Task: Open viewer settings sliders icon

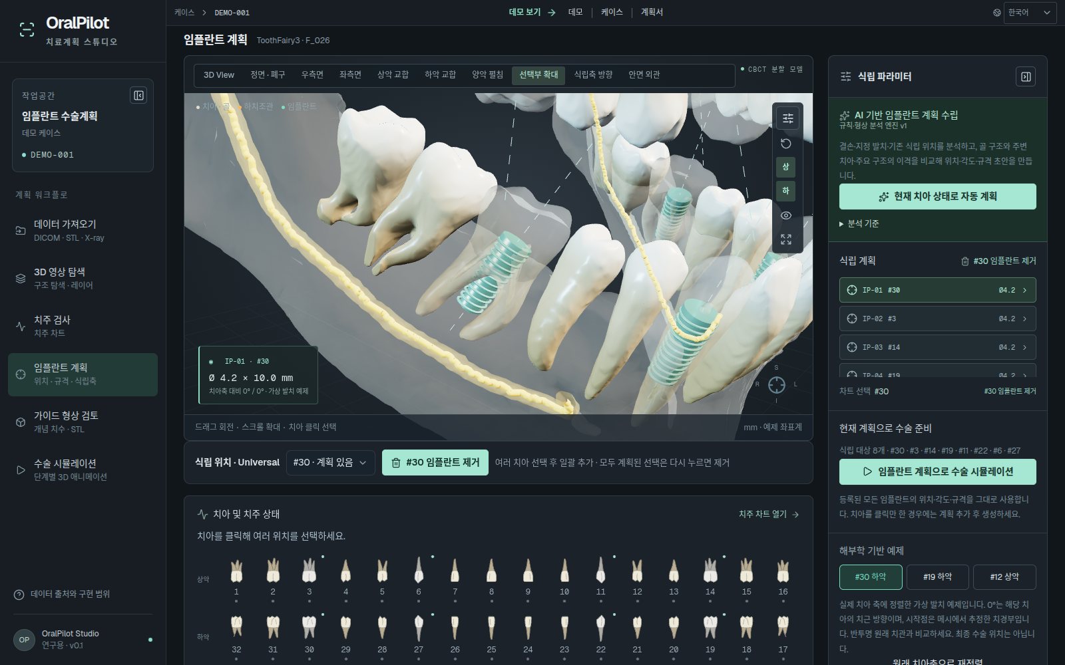Action: click(787, 118)
